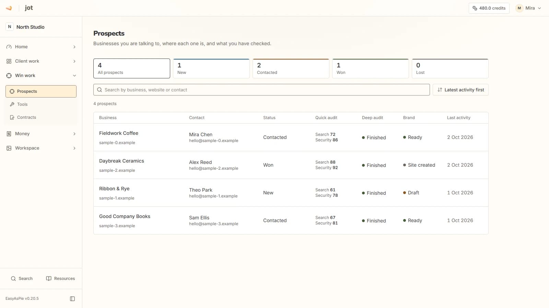Click the Money icon in the sidebar
Screen dimensions: 549x308
pos(9,134)
